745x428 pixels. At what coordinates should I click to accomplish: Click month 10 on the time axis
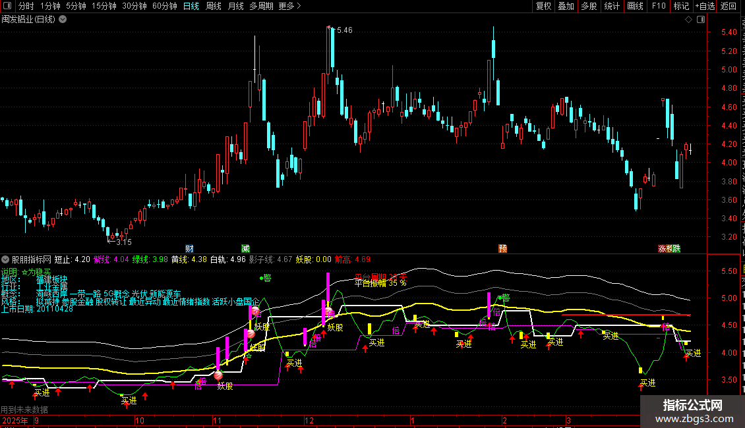click(140, 420)
